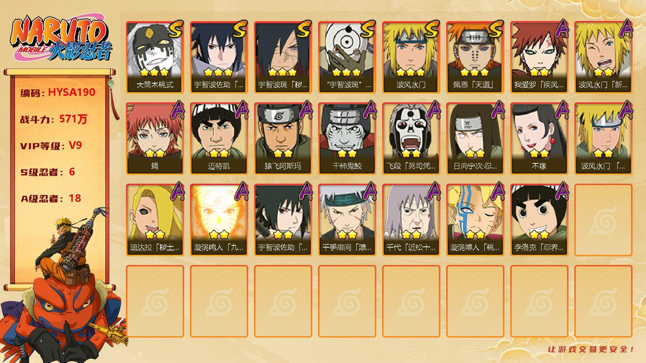This screenshot has height=363, width=646.
Task: Pick the 猿飞阿斯玛 ninja card
Action: coord(283,139)
